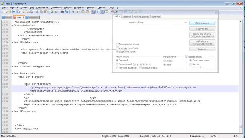Switch to the 'Заменить' tab
Viewport: 245px width, 138px height.
click(127, 16)
